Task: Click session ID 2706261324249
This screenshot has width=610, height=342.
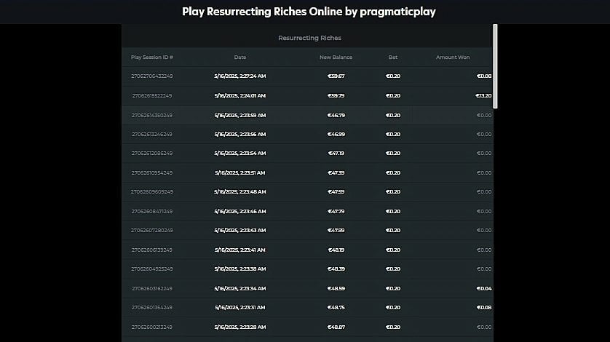Action: [x=151, y=134]
